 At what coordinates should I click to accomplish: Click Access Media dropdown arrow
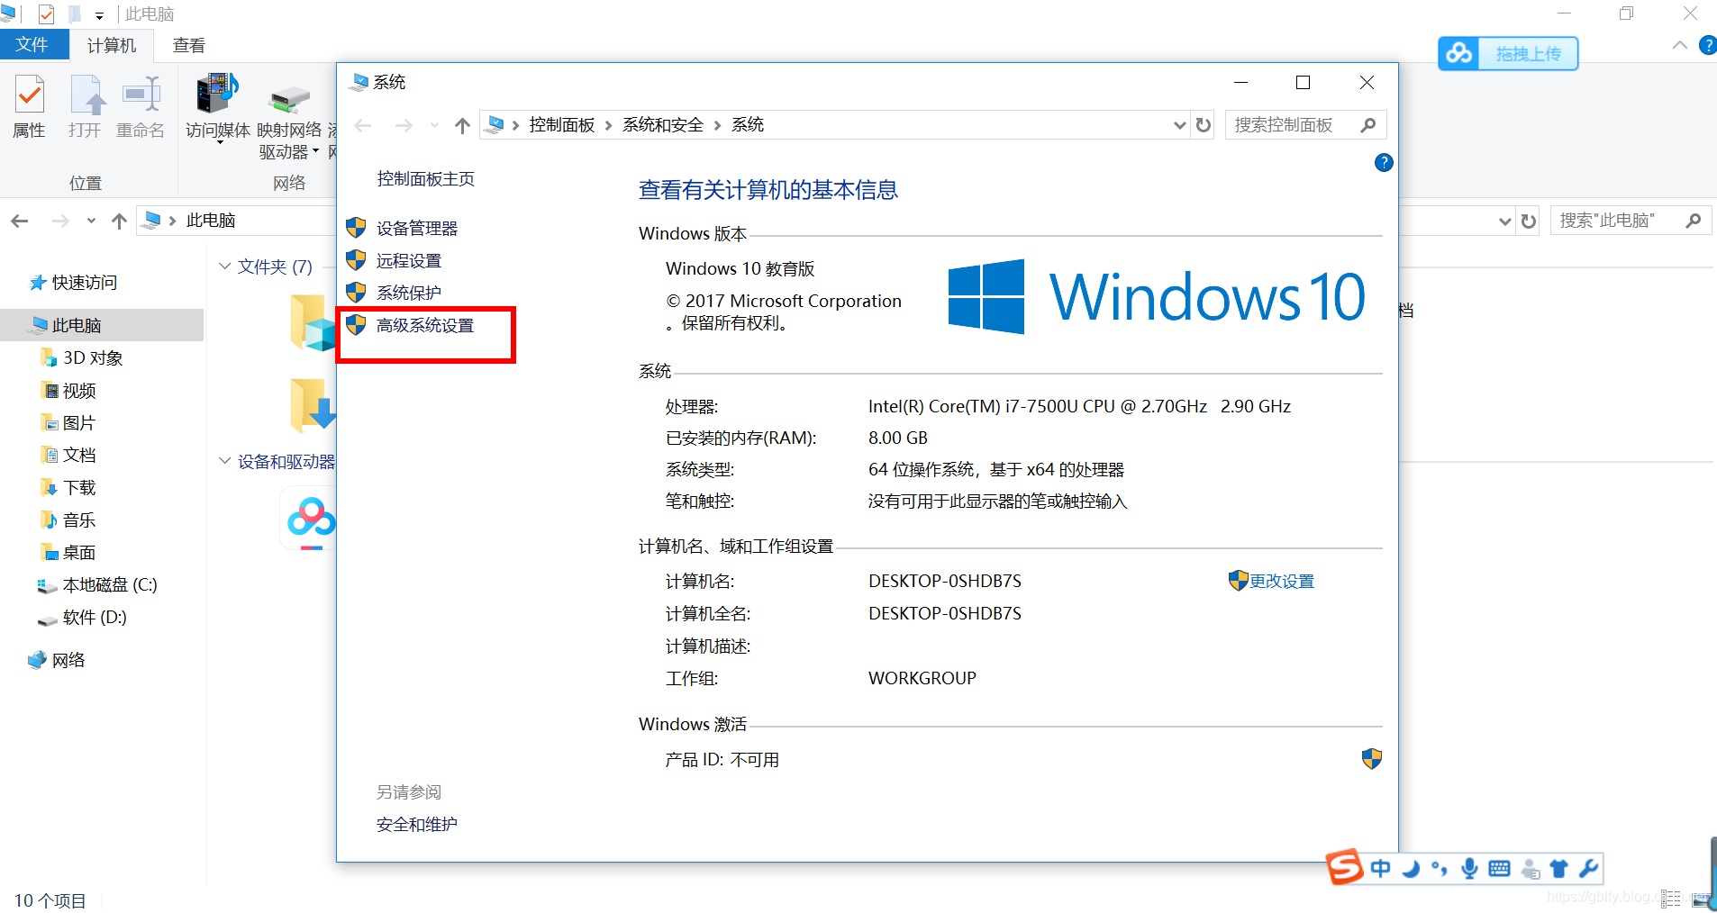219,142
